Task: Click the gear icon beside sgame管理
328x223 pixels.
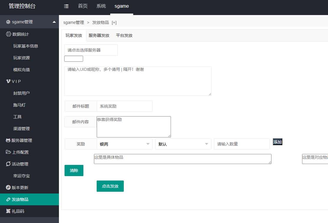Action: (x=7, y=22)
